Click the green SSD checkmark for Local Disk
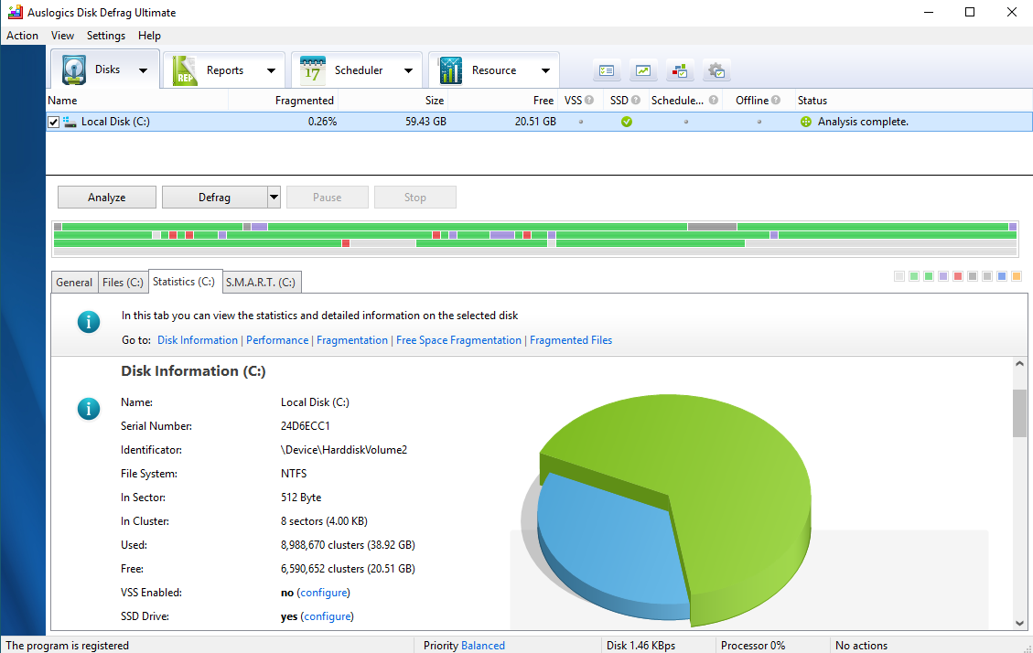 (627, 122)
